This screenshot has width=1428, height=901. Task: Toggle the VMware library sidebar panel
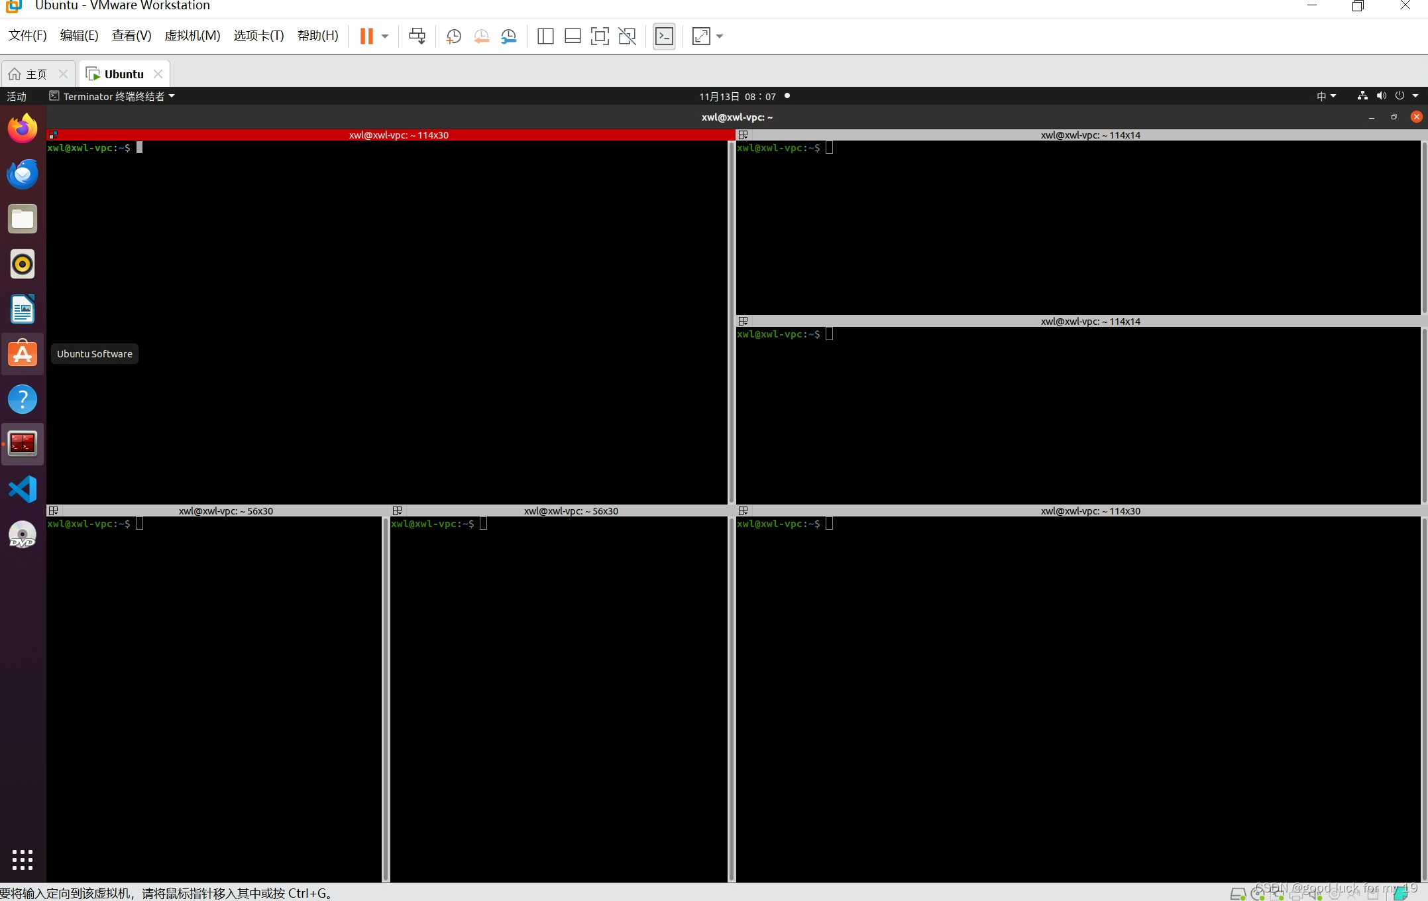pyautogui.click(x=545, y=36)
